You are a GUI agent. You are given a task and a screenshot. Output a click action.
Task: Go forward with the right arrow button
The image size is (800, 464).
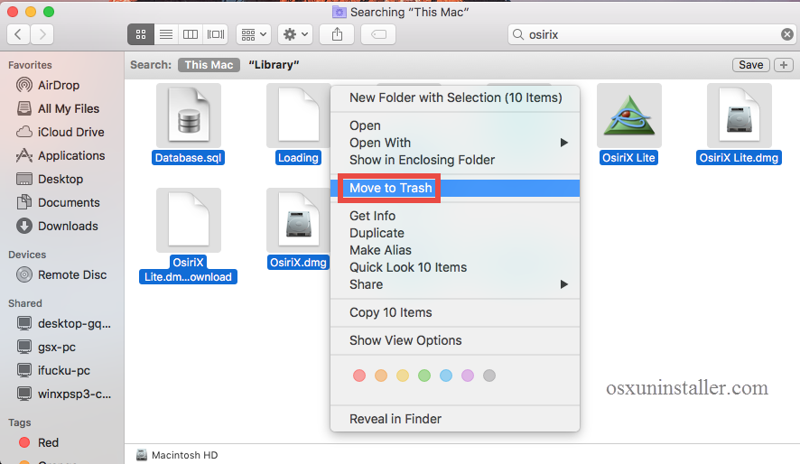(42, 34)
